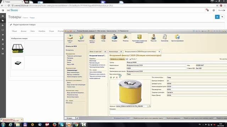Open Catalog tags icon in ocStore sidebar
The image size is (227, 127).
(x=3, y=21)
